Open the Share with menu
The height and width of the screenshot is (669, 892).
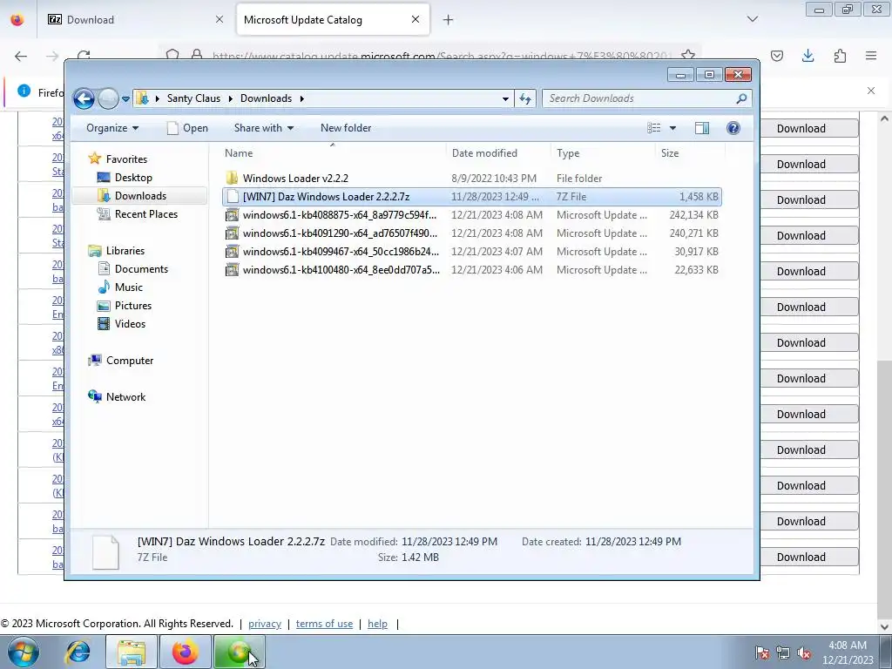263,128
